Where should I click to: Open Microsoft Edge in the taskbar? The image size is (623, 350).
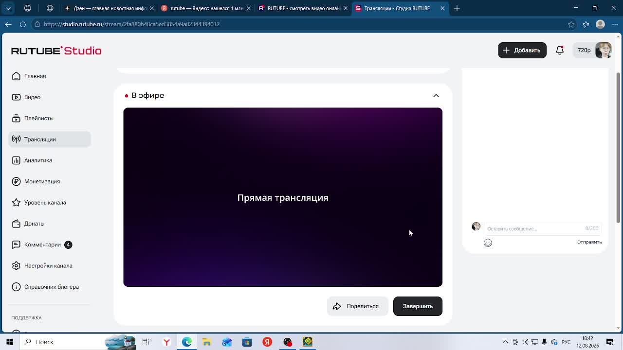click(187, 342)
